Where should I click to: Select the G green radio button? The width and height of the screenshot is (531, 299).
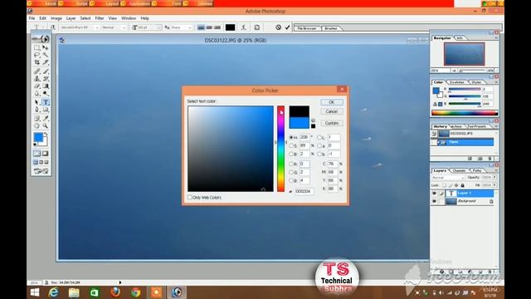291,172
